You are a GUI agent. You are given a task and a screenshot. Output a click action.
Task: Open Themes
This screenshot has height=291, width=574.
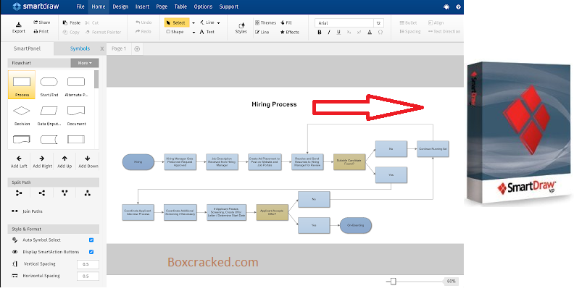(x=265, y=22)
